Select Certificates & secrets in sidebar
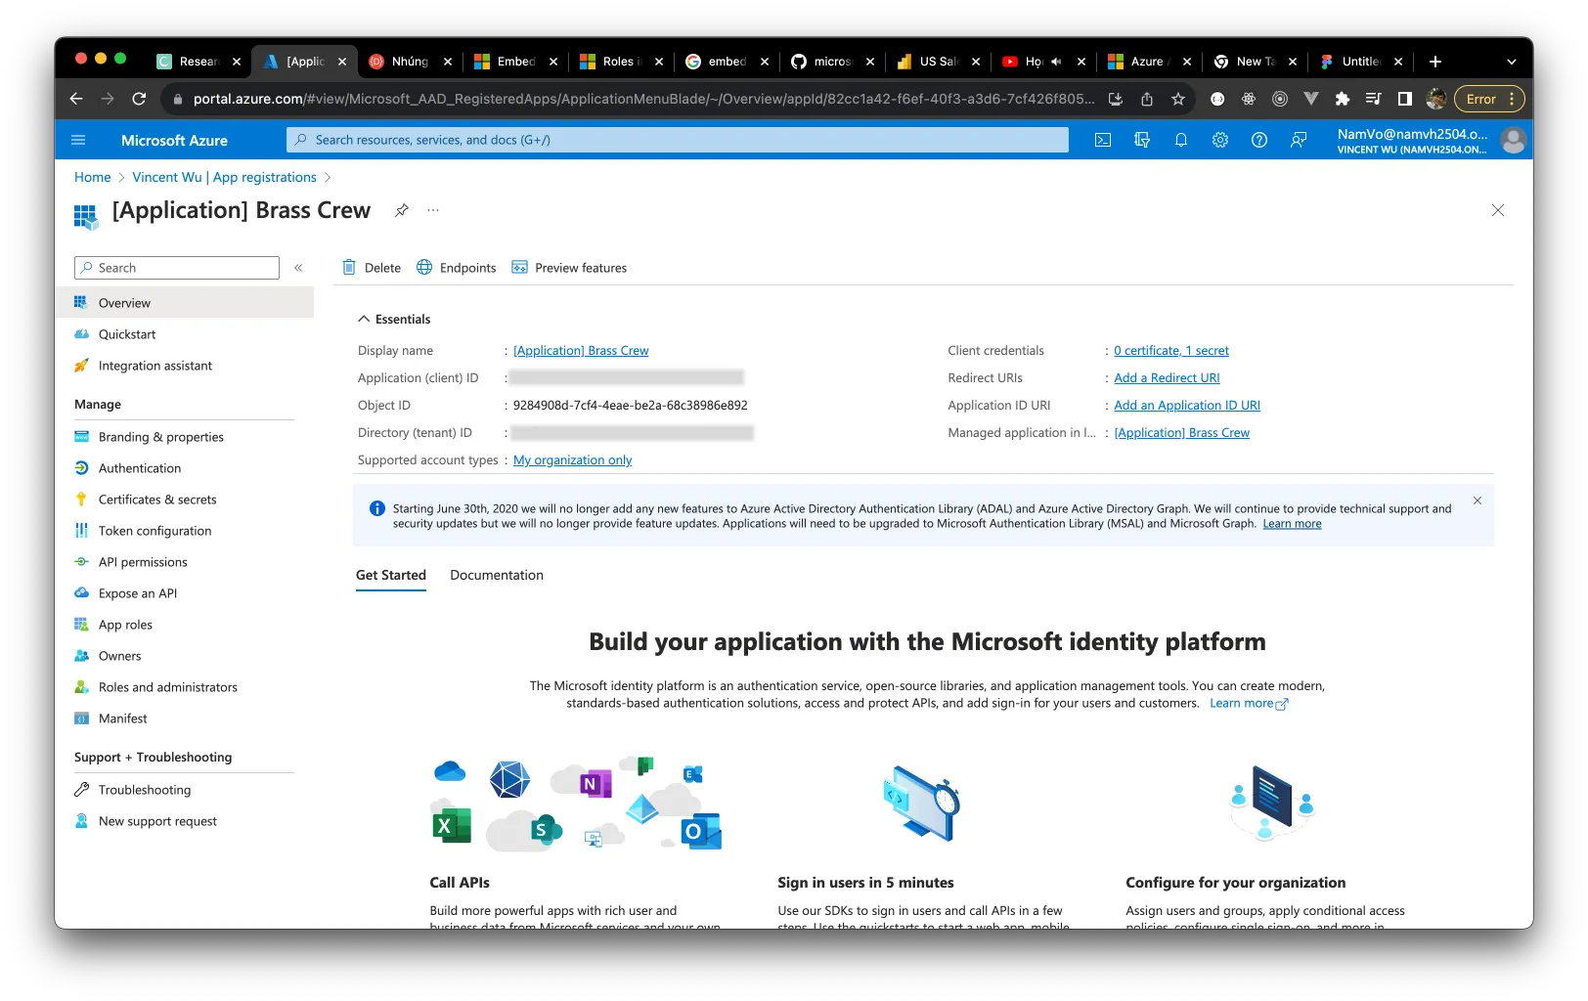Image resolution: width=1588 pixels, height=1001 pixels. (x=157, y=499)
